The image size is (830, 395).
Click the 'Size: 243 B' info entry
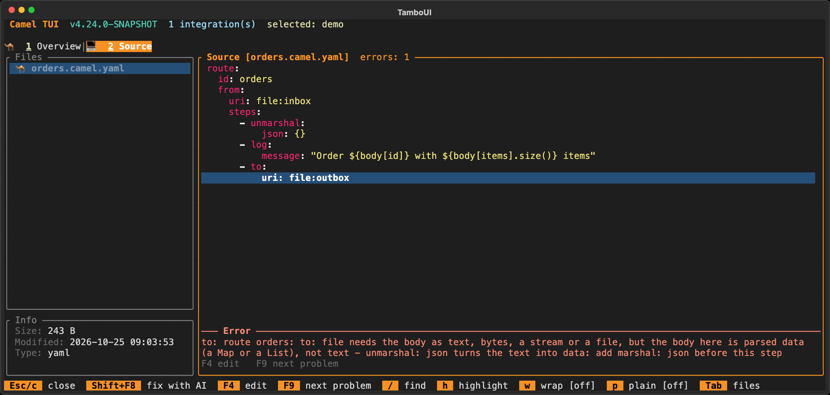coord(45,331)
